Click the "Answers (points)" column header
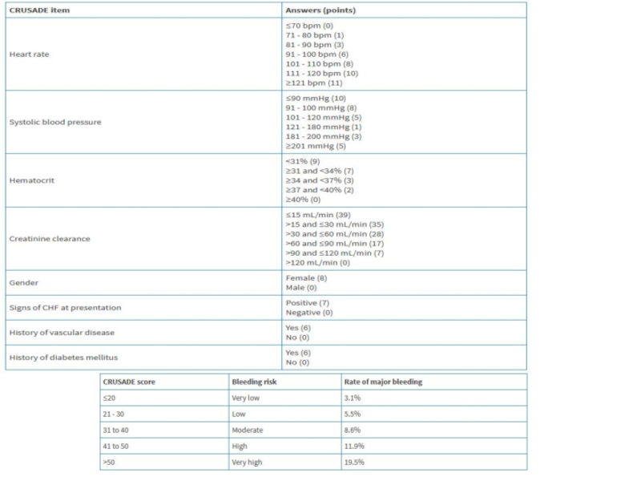 [x=320, y=10]
